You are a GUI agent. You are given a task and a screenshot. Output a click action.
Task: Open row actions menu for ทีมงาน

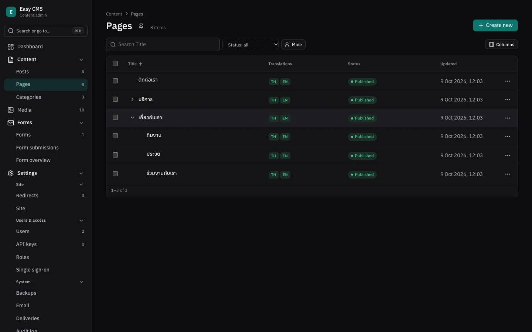coord(508,136)
